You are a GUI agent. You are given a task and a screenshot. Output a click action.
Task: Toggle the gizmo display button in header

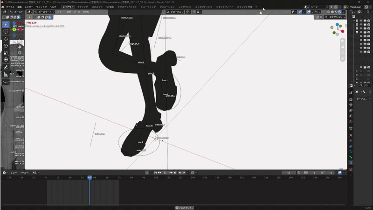[300, 12]
